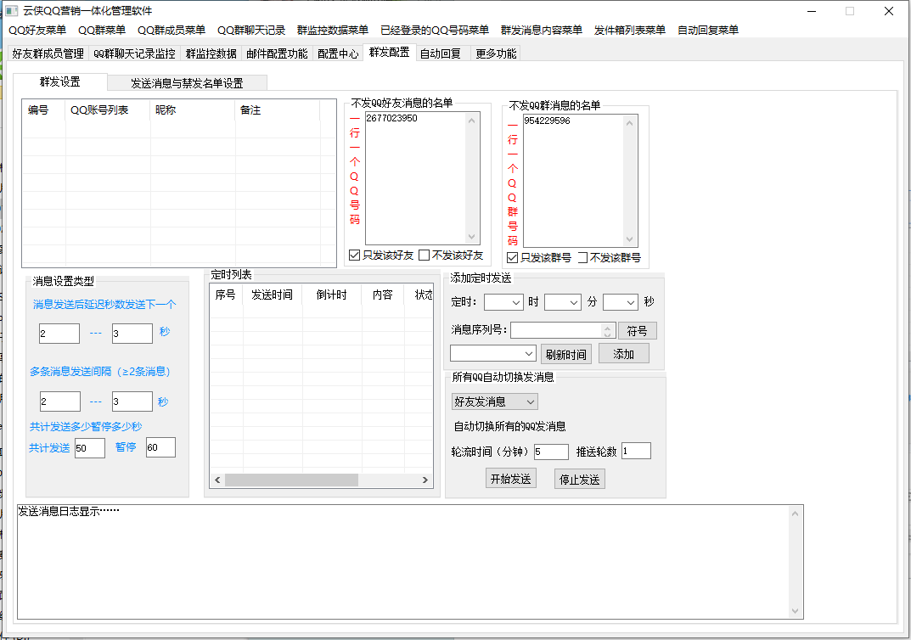Click the 消息序列号 stepper arrows
Image resolution: width=911 pixels, height=640 pixels.
[x=607, y=330]
